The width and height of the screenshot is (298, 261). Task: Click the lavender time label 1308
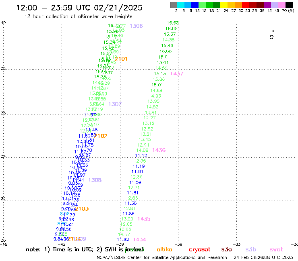pos(95,180)
